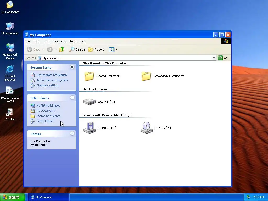Screen dimensions: 268x201
Task: Collapse the Other Places panel
Action: point(72,98)
